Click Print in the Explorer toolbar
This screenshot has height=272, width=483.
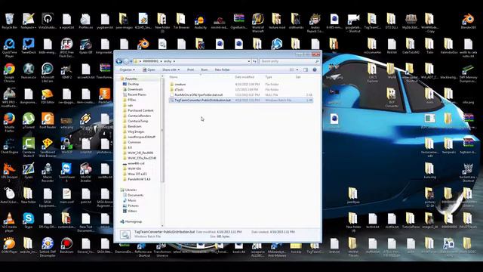[x=191, y=70]
